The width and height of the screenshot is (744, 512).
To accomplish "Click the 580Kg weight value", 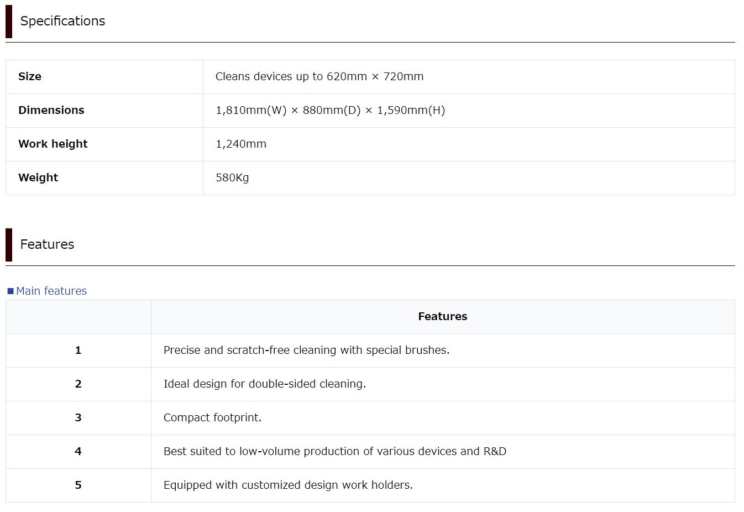I will point(232,177).
